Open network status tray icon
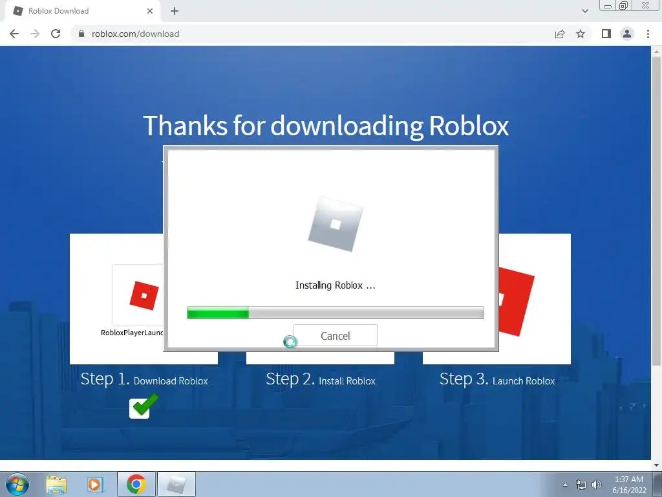 click(581, 485)
